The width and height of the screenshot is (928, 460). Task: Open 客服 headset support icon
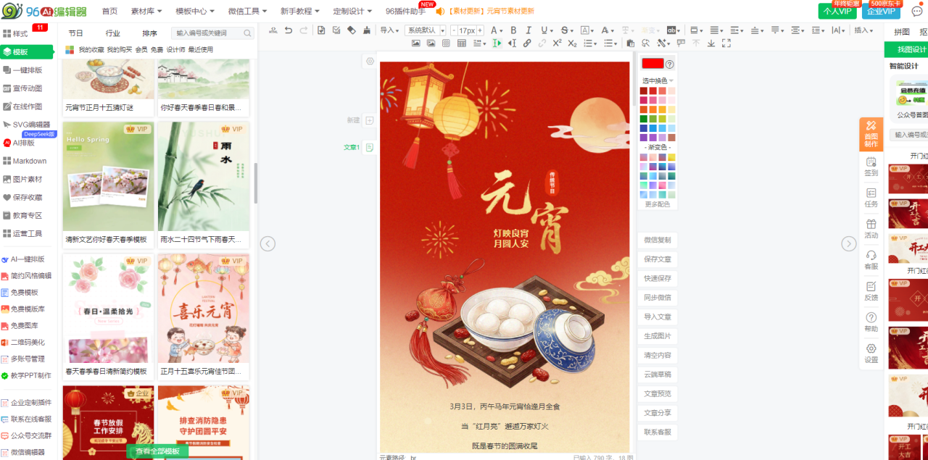tap(871, 260)
